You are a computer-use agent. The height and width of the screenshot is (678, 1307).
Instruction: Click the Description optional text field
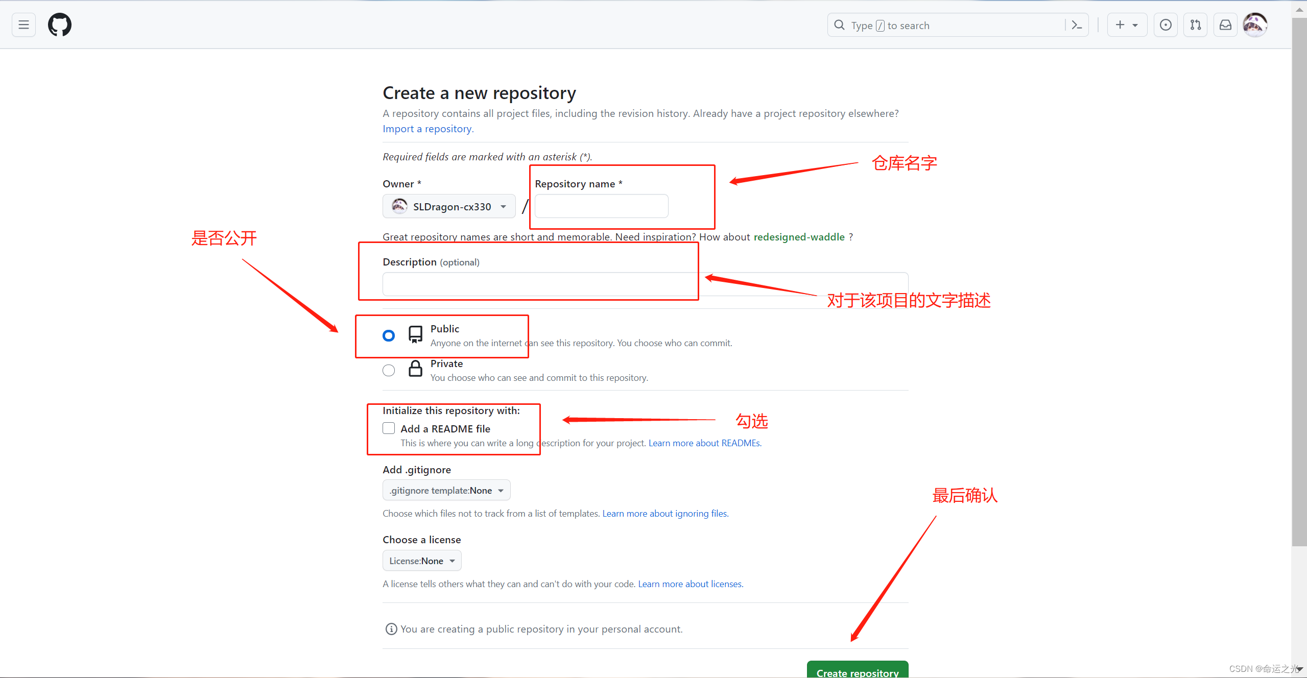645,284
